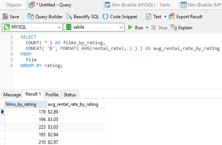
Task: Click line number 6 in the gutter
Action: (11, 65)
